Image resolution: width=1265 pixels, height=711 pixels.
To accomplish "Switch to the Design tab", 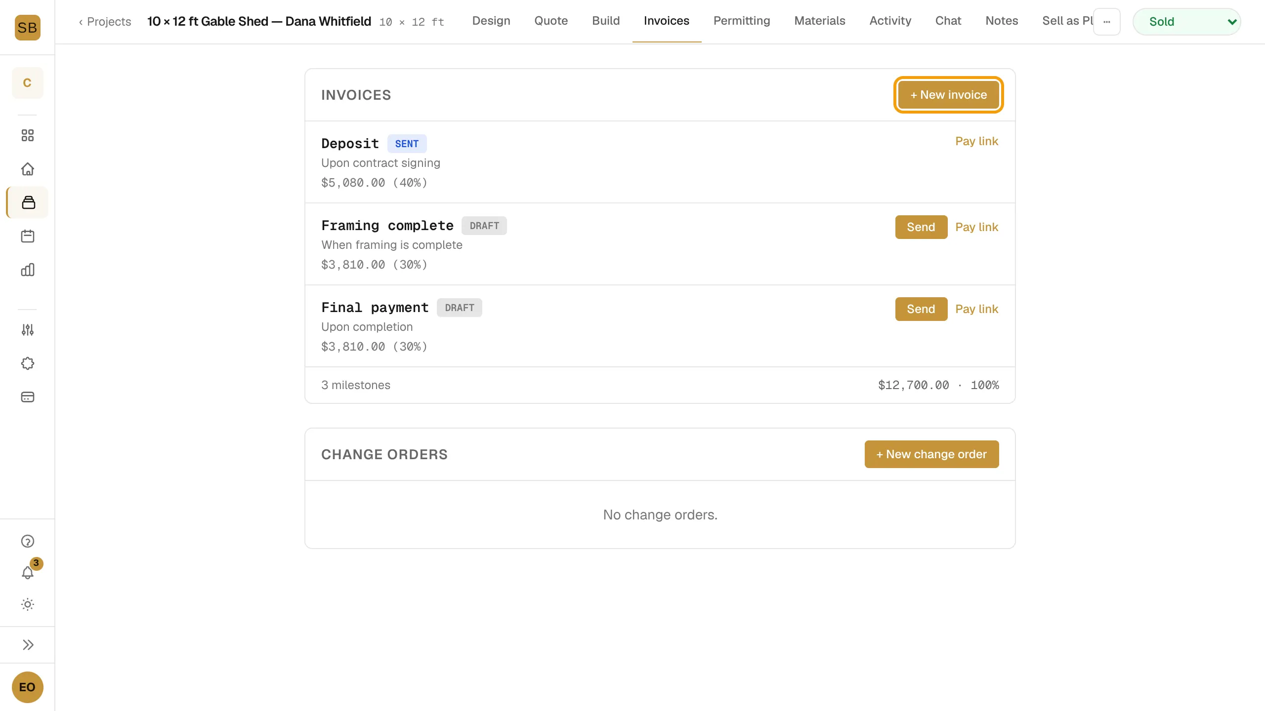I will tap(491, 21).
